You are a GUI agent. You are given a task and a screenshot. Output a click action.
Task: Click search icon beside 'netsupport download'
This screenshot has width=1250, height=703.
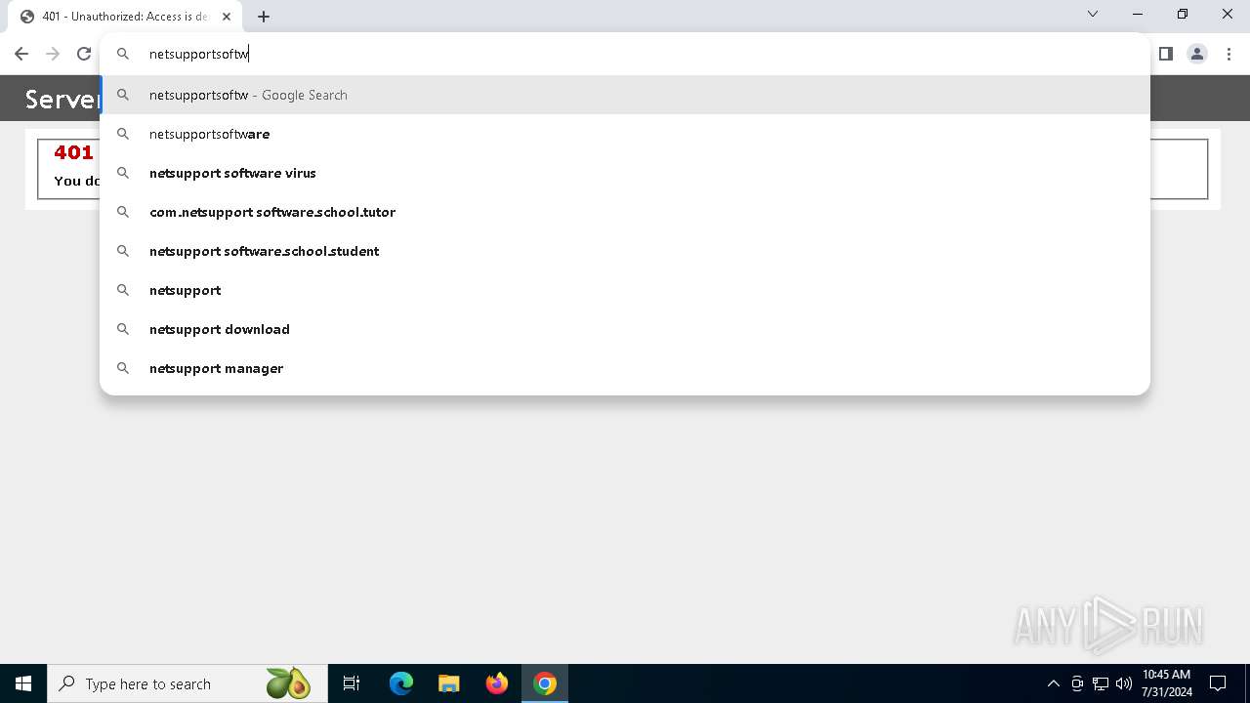[123, 329]
